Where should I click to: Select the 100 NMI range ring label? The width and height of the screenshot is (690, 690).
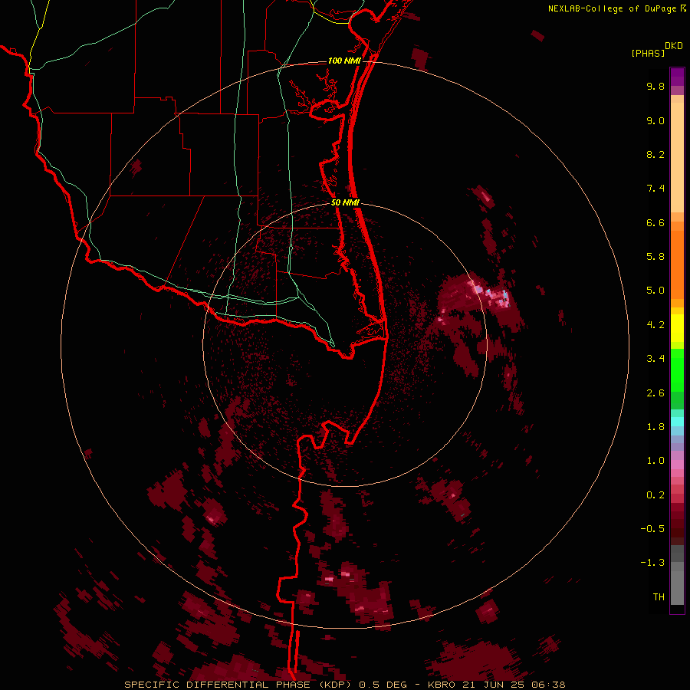[x=344, y=61]
